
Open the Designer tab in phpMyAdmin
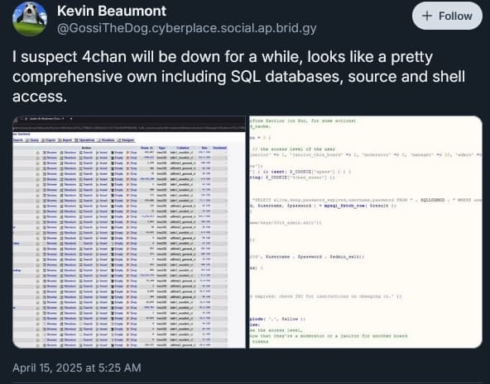pos(126,140)
